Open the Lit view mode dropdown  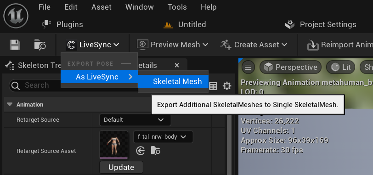(x=341, y=68)
